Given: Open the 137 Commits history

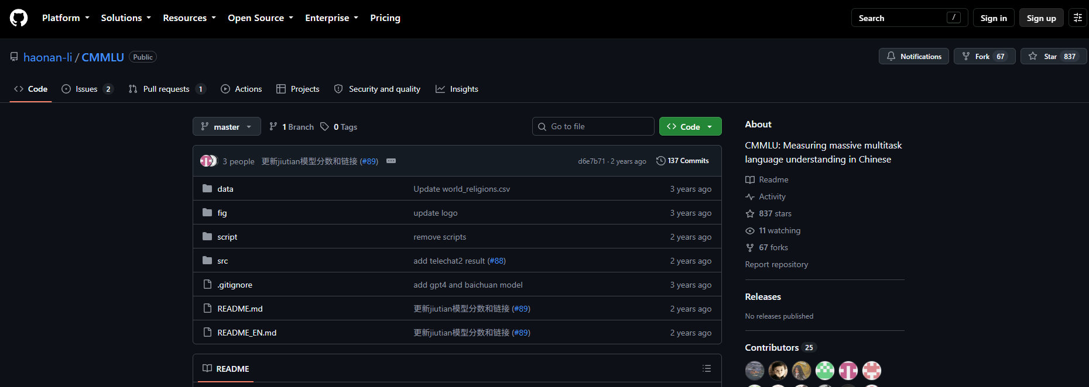Looking at the screenshot, I should click(x=683, y=161).
